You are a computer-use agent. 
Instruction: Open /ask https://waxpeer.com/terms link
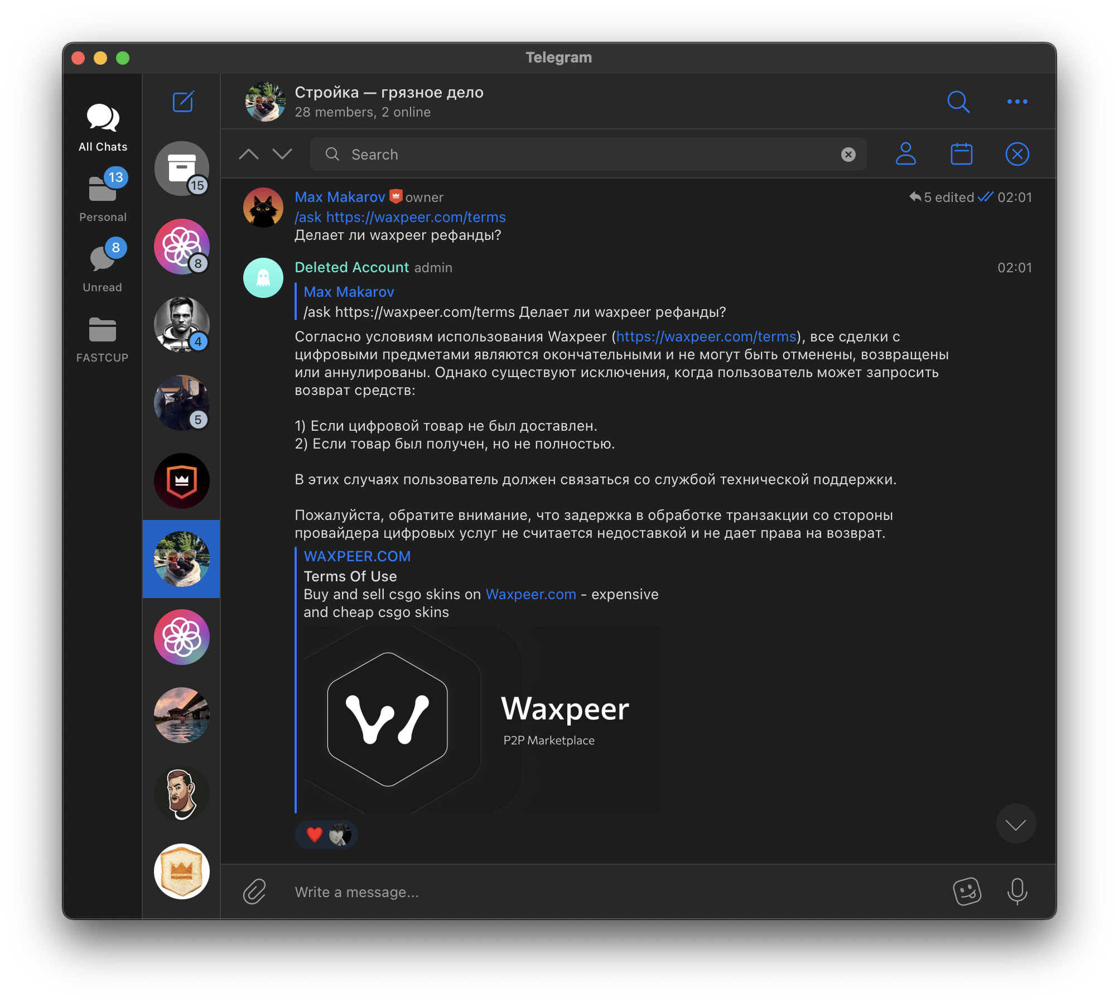click(x=400, y=217)
